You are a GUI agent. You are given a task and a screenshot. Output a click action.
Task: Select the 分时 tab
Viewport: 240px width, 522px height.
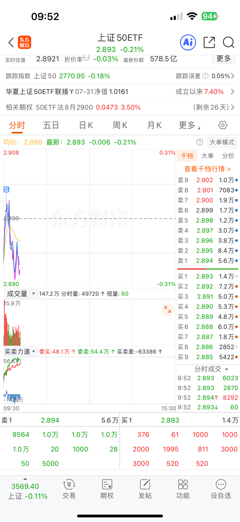pos(17,125)
